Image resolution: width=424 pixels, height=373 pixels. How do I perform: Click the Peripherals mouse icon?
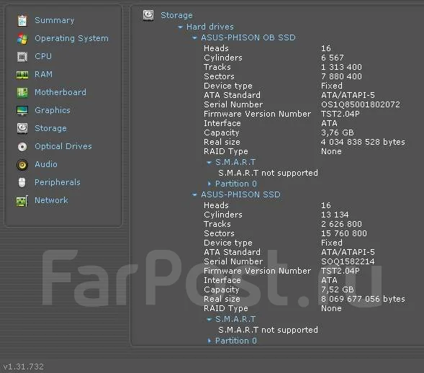coord(22,182)
